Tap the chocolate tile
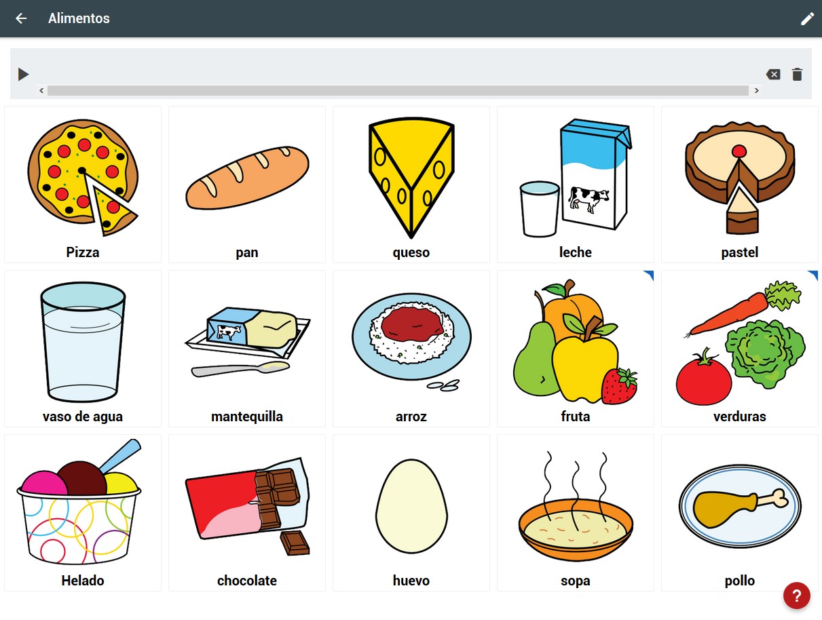 pyautogui.click(x=247, y=513)
